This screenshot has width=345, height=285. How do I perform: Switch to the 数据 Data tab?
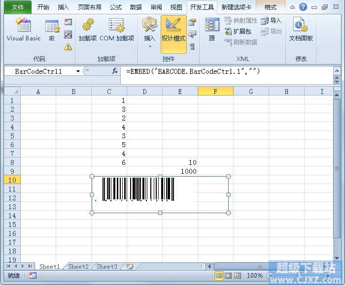point(136,7)
